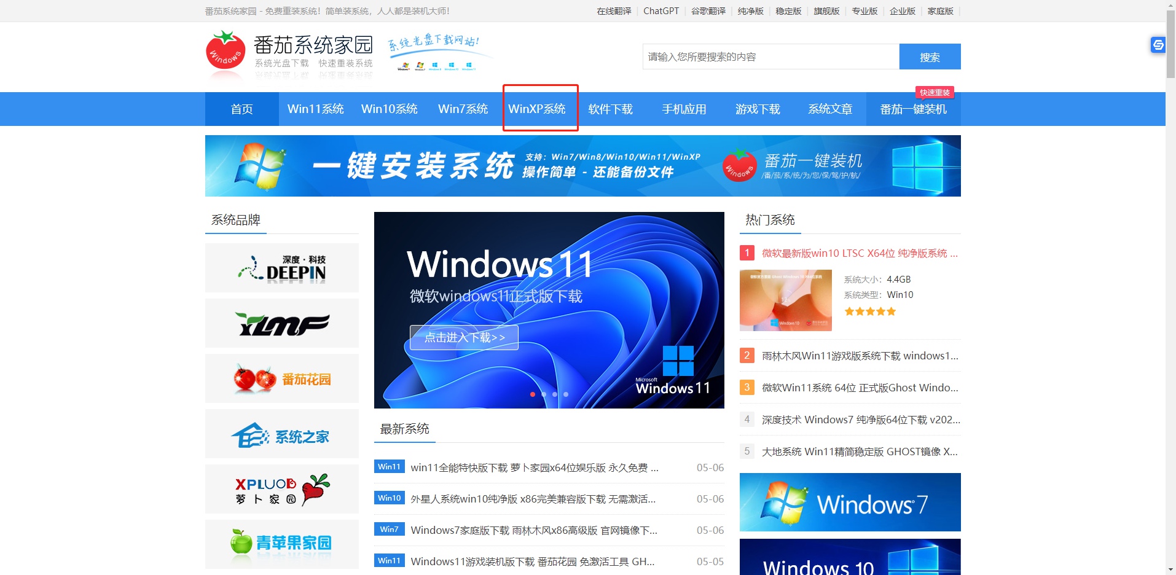
Task: Select the 热门系统 section heading
Action: click(x=770, y=220)
